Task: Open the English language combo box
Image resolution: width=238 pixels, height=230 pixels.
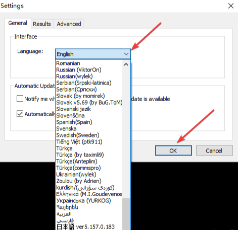Action: click(x=93, y=54)
